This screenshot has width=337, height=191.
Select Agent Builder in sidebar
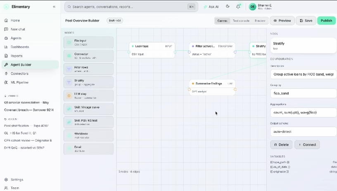30,65
